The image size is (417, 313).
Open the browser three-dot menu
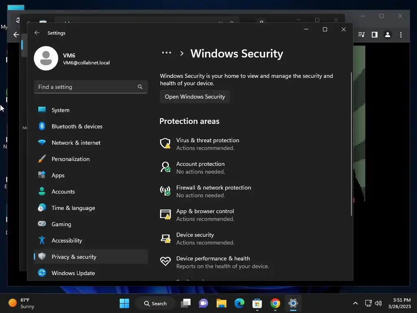401,35
